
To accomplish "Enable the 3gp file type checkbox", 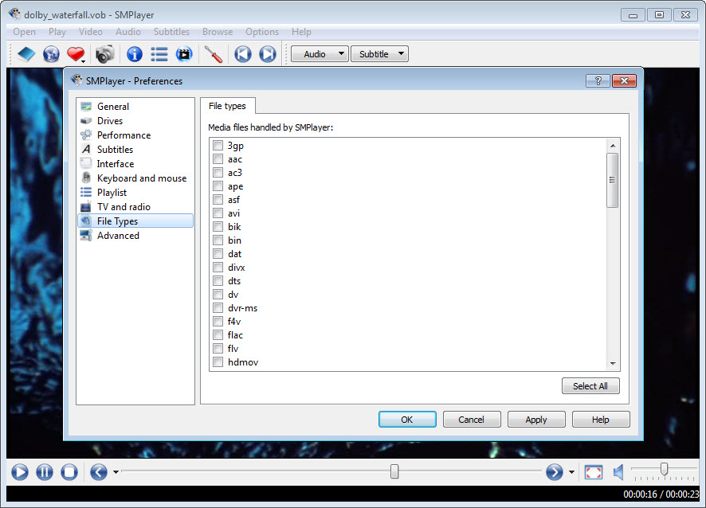I will tap(218, 146).
